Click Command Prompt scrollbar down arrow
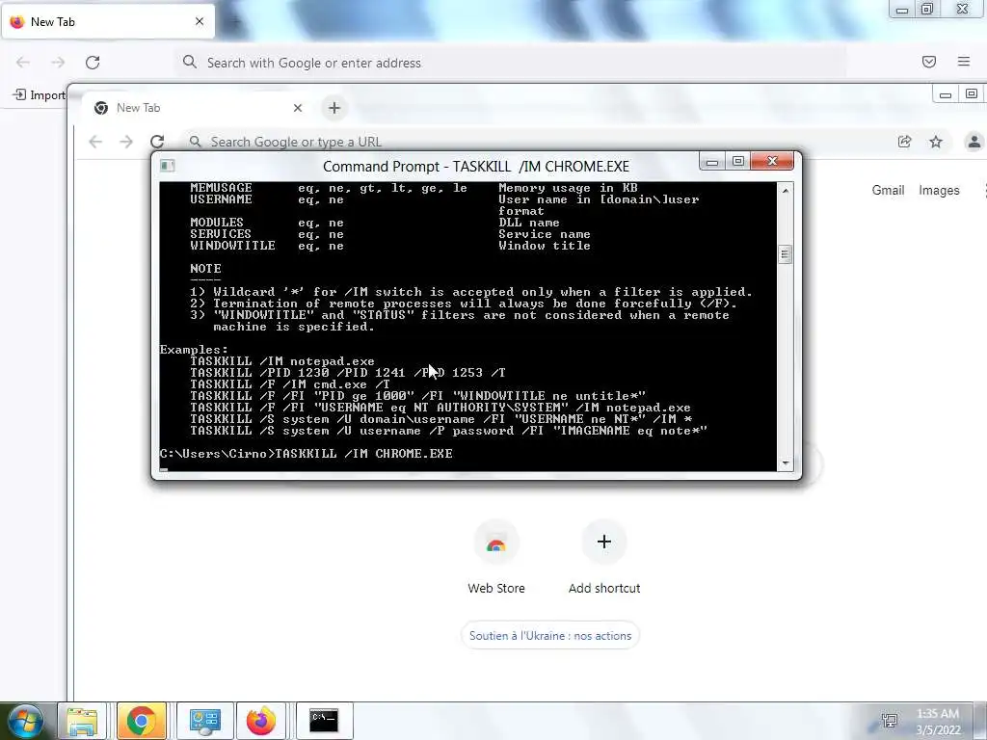987x740 pixels. pos(785,463)
